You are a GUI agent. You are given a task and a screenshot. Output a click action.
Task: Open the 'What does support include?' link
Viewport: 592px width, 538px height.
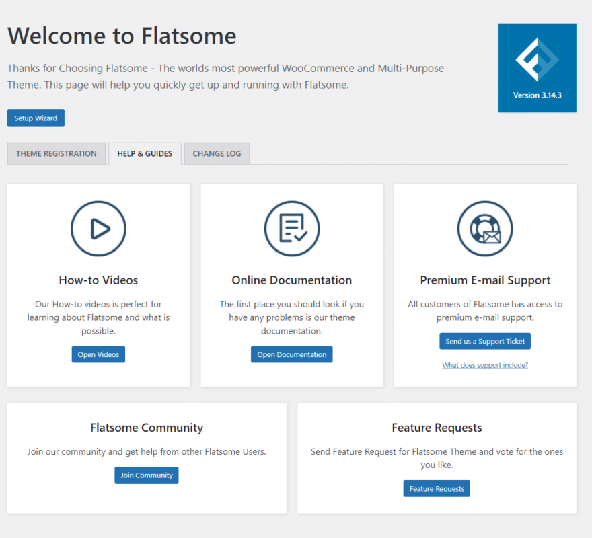click(x=484, y=364)
